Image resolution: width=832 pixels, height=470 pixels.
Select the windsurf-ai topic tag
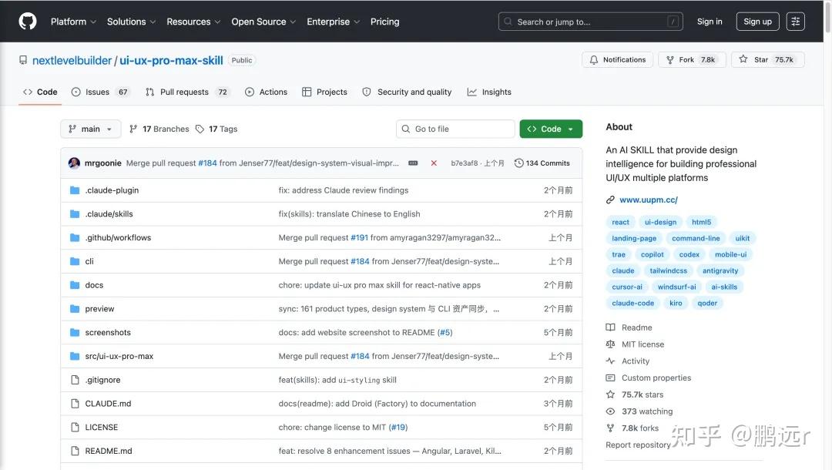click(676, 287)
